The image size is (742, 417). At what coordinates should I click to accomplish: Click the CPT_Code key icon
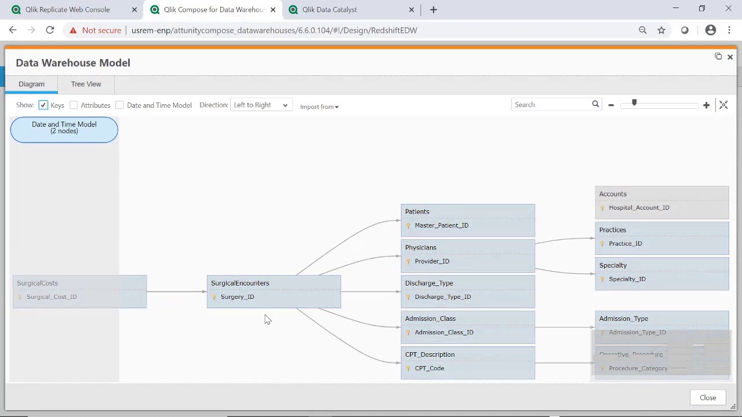pyautogui.click(x=408, y=368)
